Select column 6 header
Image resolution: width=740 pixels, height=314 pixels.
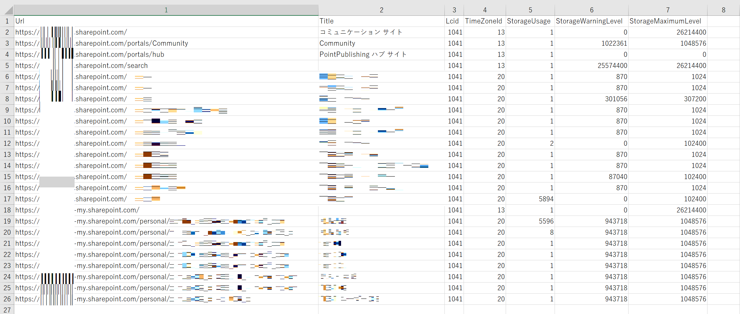point(591,10)
